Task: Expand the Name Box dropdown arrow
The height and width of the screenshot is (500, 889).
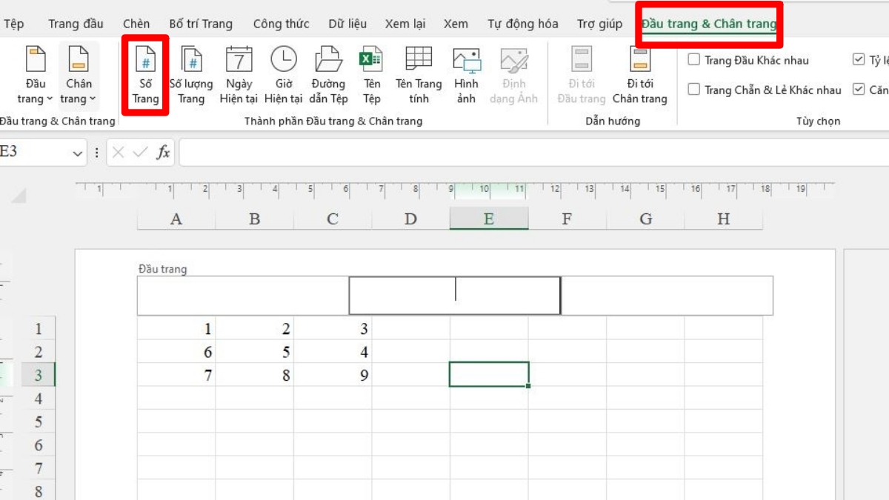Action: click(x=78, y=153)
